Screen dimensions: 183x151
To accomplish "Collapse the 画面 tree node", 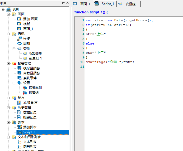I will (8, 14).
